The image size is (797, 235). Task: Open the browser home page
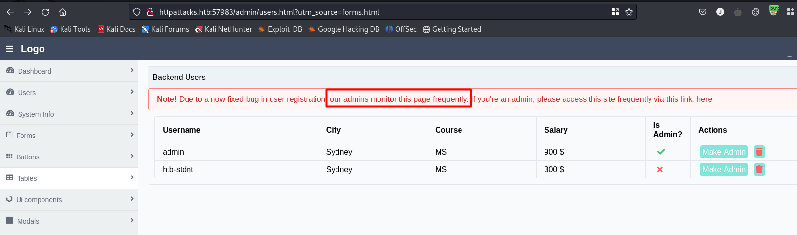(x=63, y=12)
